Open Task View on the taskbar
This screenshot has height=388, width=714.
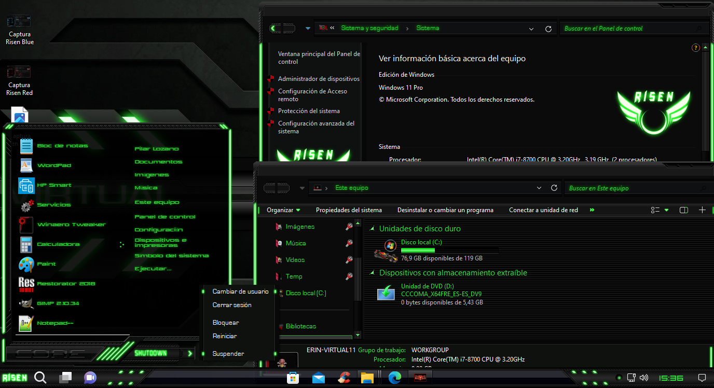point(65,378)
